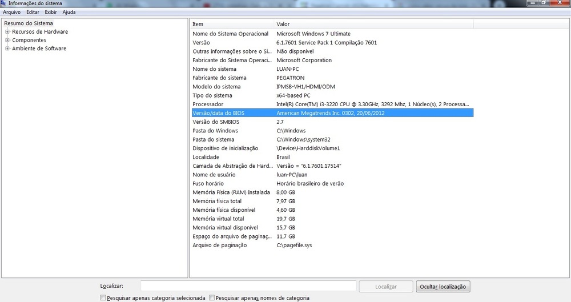Expand the Componentes tree node

pyautogui.click(x=7, y=41)
